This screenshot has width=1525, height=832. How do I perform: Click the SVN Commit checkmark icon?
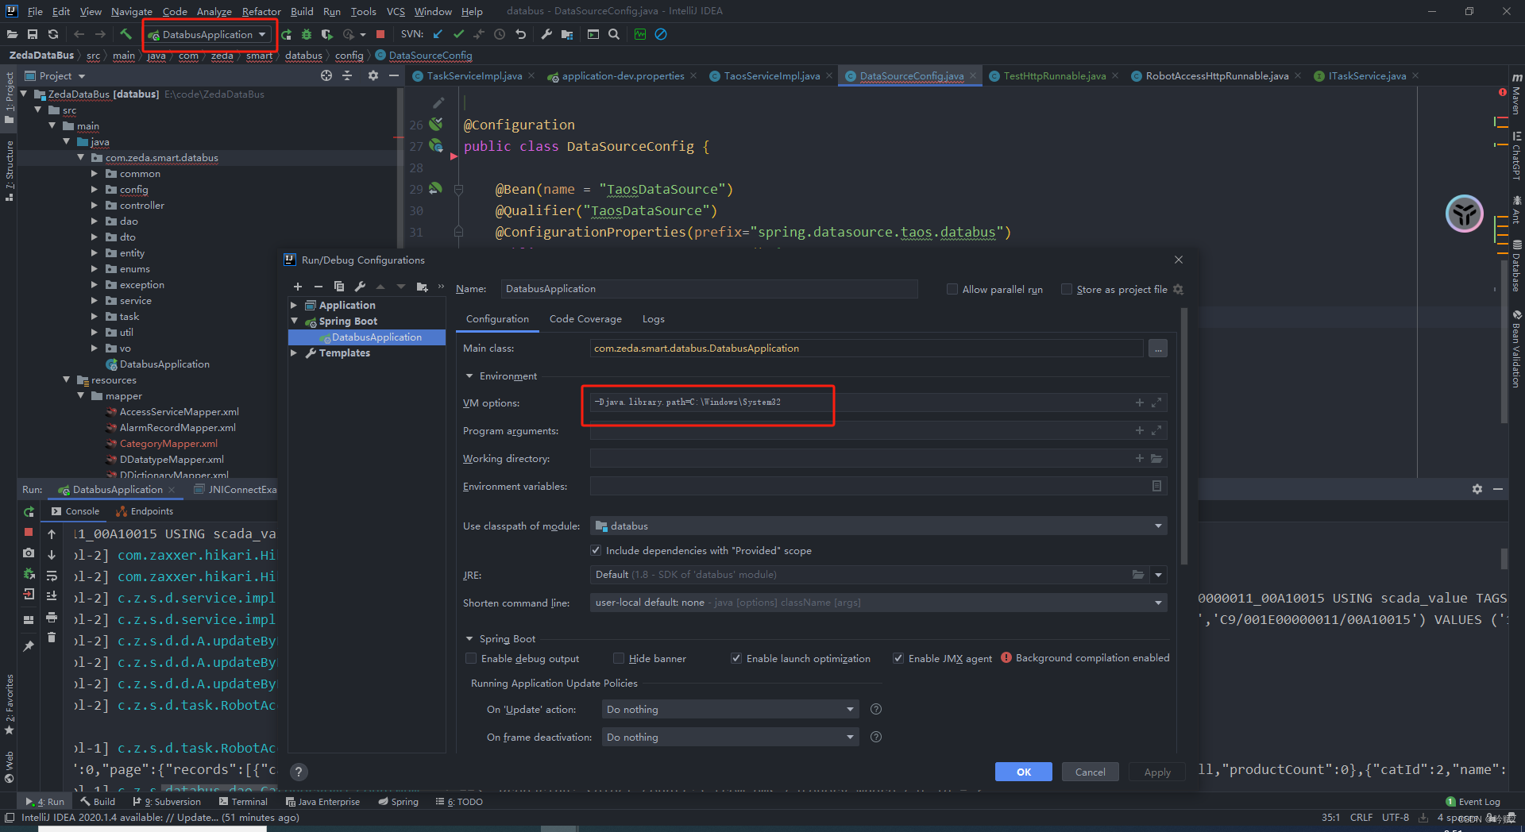coord(458,34)
